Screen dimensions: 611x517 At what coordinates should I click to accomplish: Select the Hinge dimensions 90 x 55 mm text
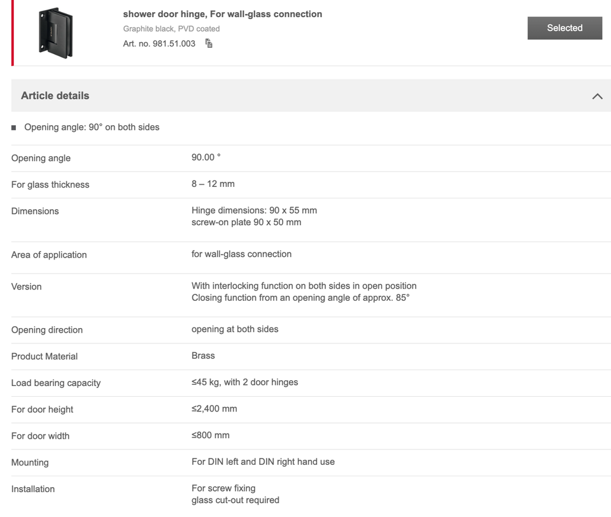tap(254, 210)
